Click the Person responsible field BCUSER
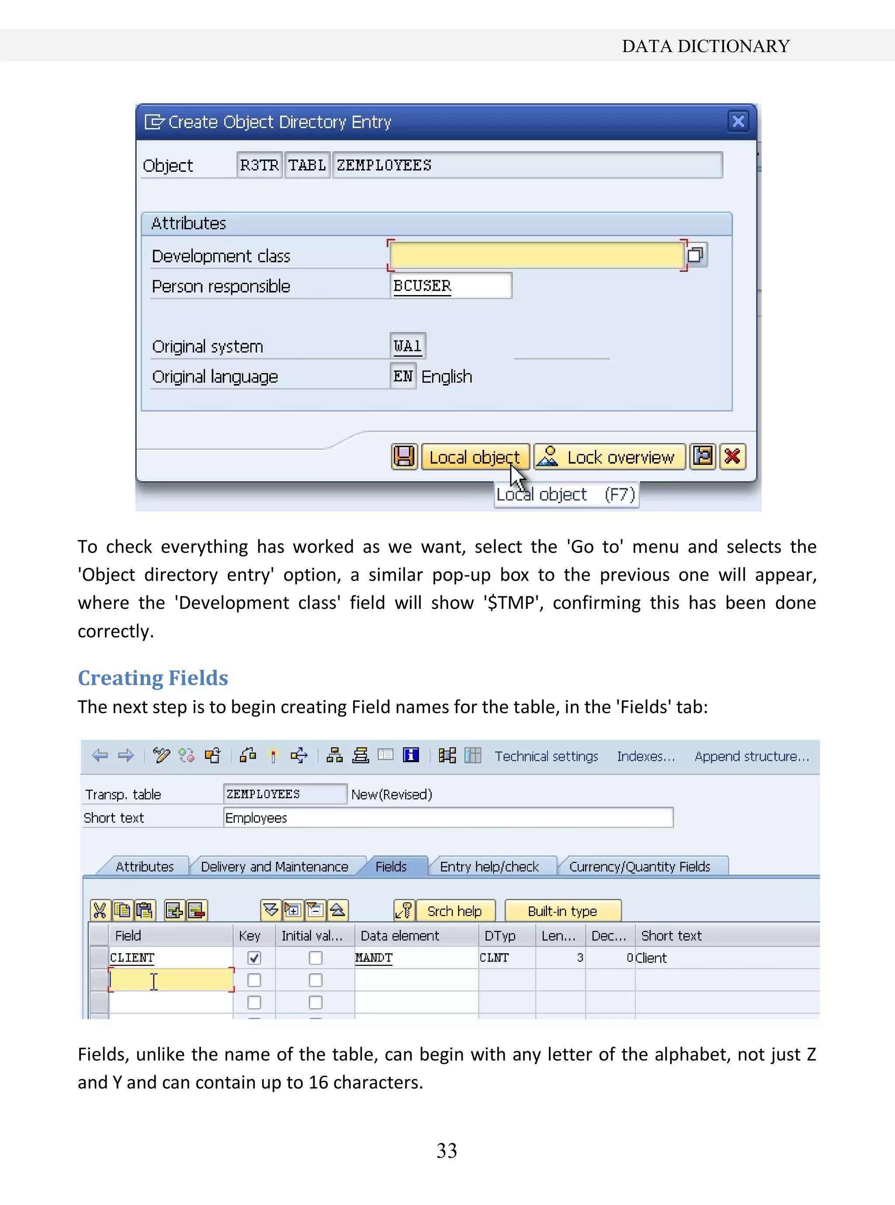Screen dimensions: 895x1205 [451, 285]
